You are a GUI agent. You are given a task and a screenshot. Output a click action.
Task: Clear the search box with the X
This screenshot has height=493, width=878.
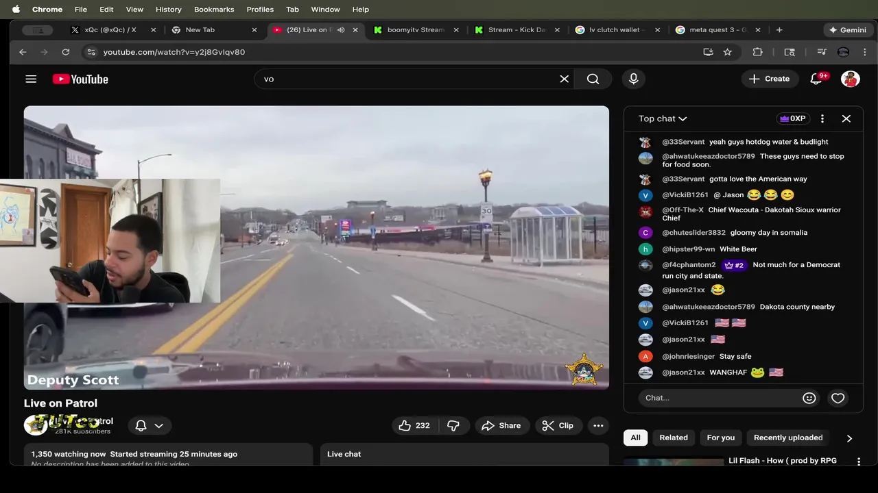[x=564, y=79]
